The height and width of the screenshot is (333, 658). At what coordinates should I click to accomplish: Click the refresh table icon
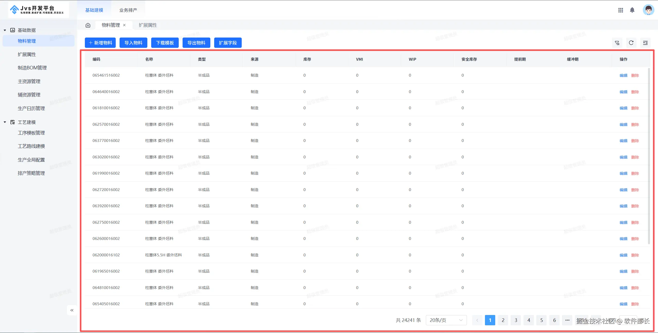click(631, 43)
